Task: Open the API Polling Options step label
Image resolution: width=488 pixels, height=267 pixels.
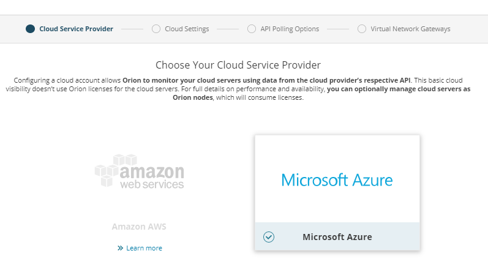Action: pyautogui.click(x=290, y=29)
